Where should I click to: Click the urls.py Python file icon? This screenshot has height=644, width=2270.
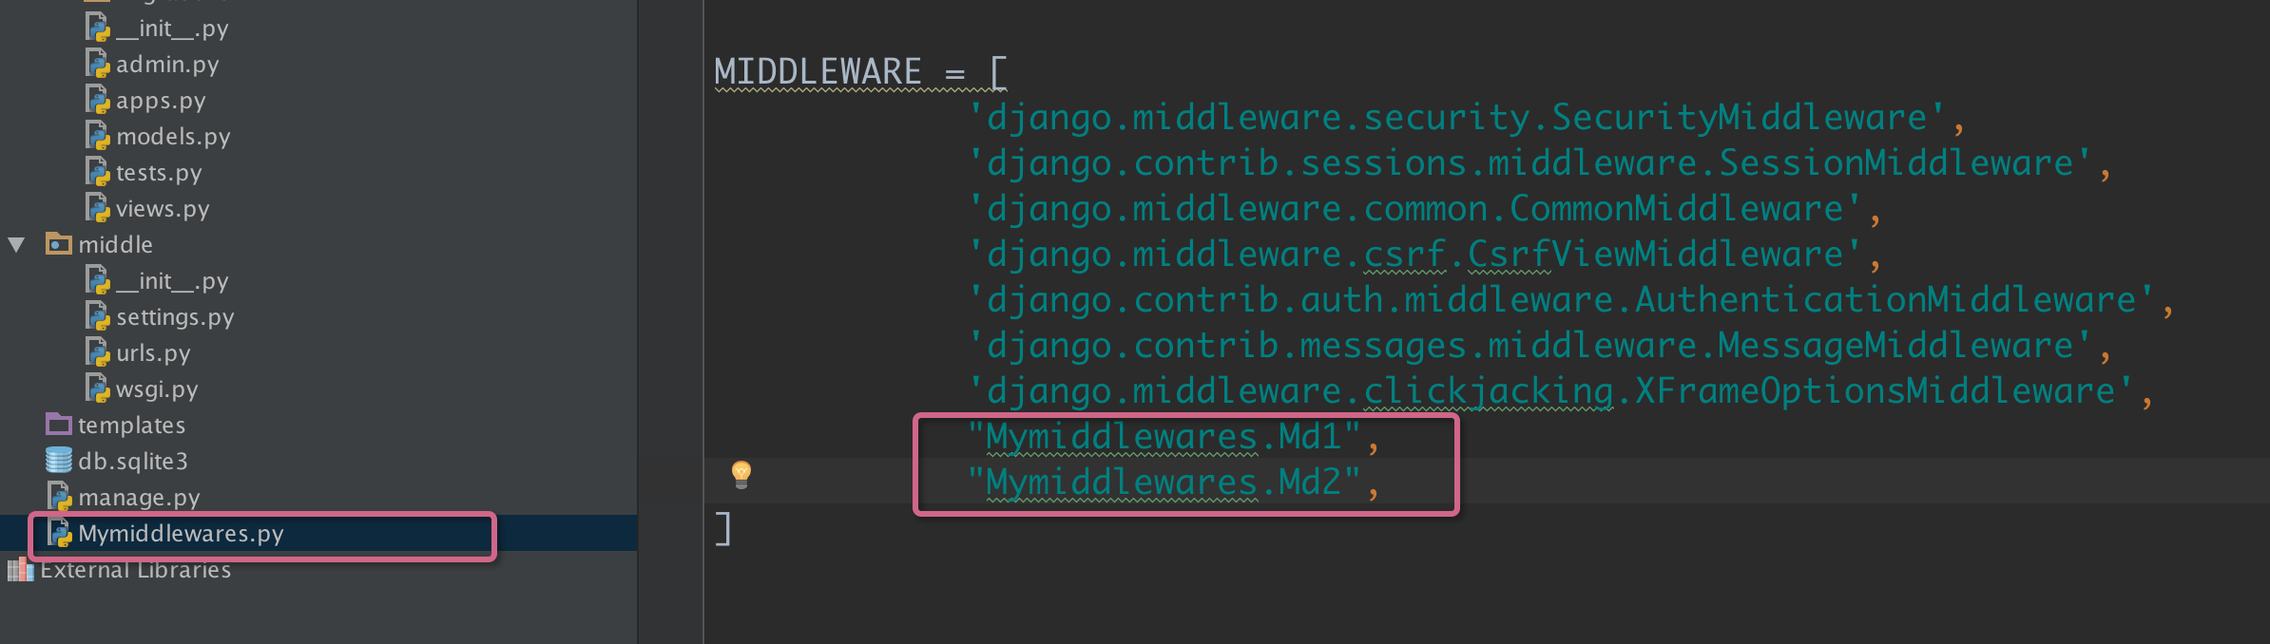[x=98, y=352]
